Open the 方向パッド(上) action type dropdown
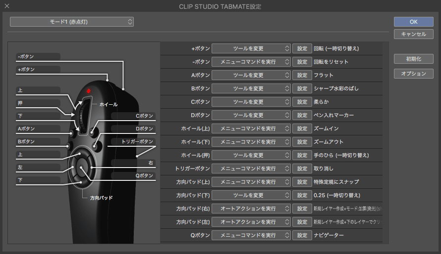Image resolution: width=441 pixels, height=254 pixels. [x=251, y=182]
